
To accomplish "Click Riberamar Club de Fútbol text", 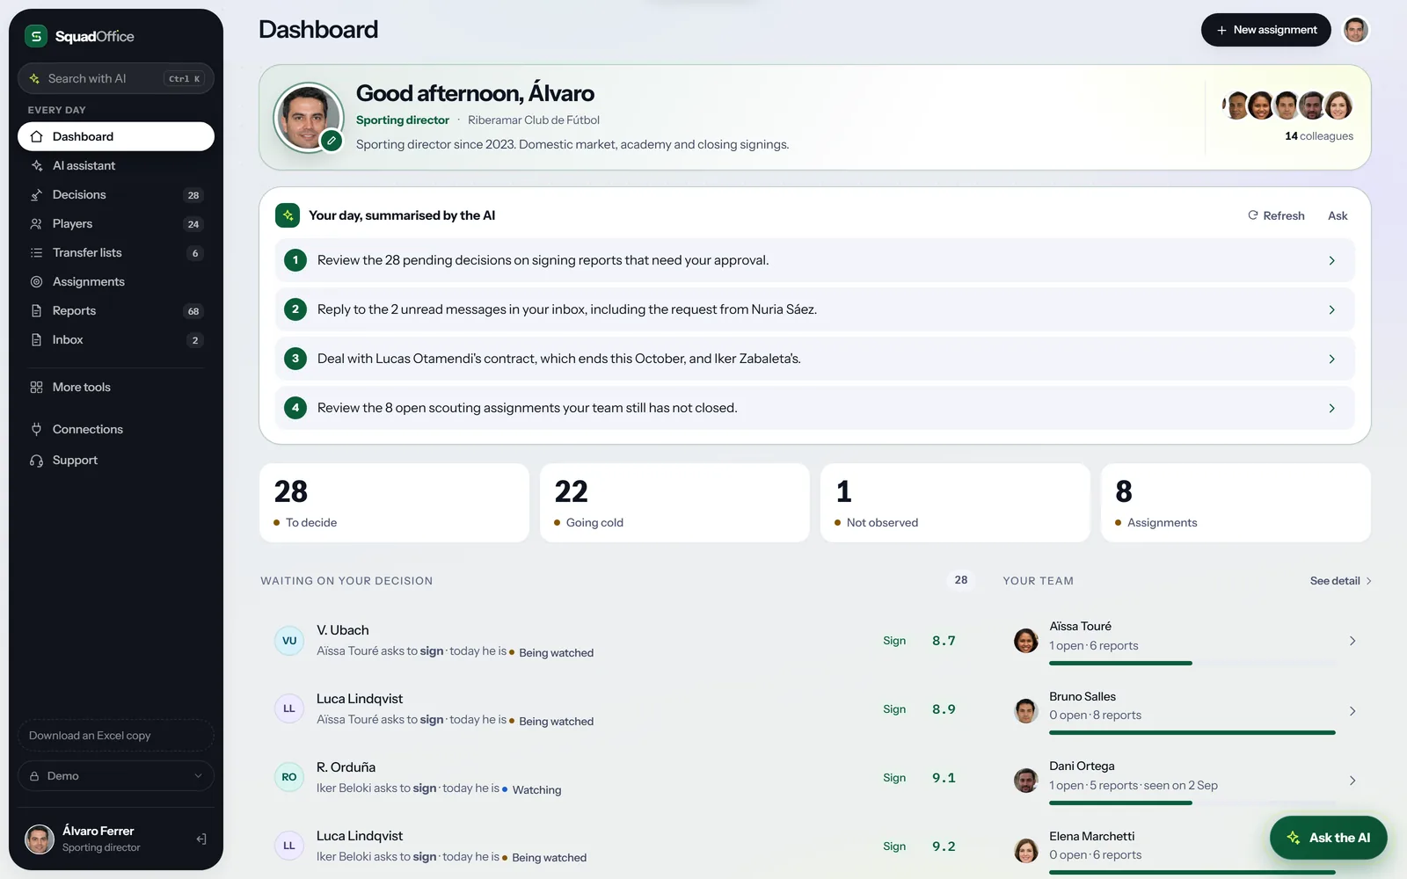I will click(x=534, y=120).
